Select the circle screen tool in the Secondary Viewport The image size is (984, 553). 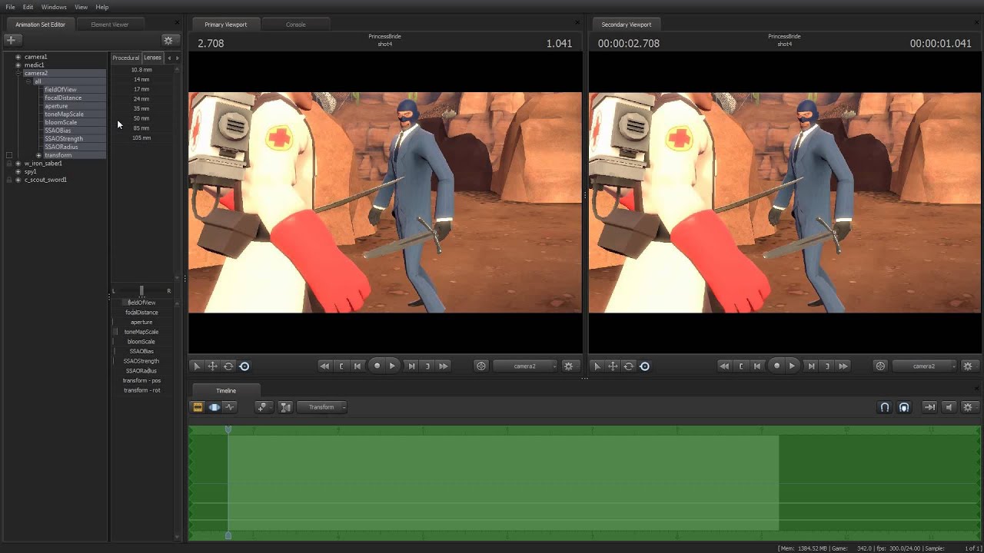(x=644, y=366)
